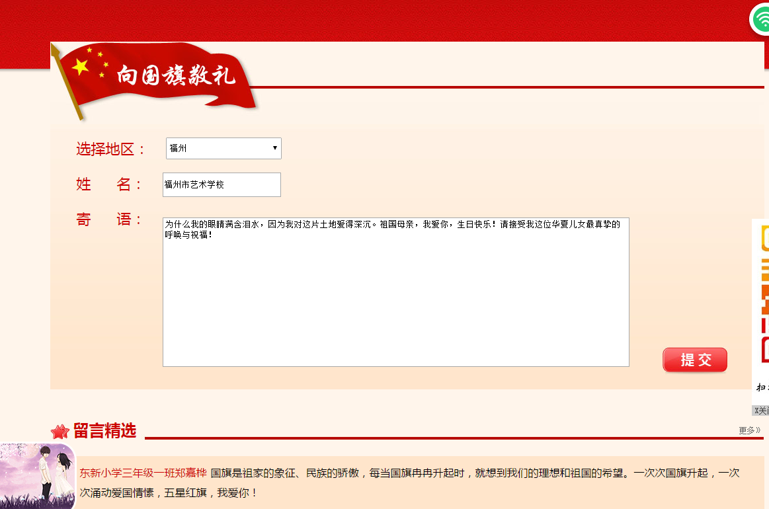This screenshot has width=769, height=509.
Task: Click the 姓名 label text
Action: 109,185
